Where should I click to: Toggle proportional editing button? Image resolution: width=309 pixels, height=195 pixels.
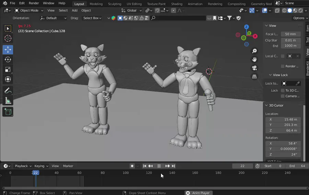click(173, 11)
